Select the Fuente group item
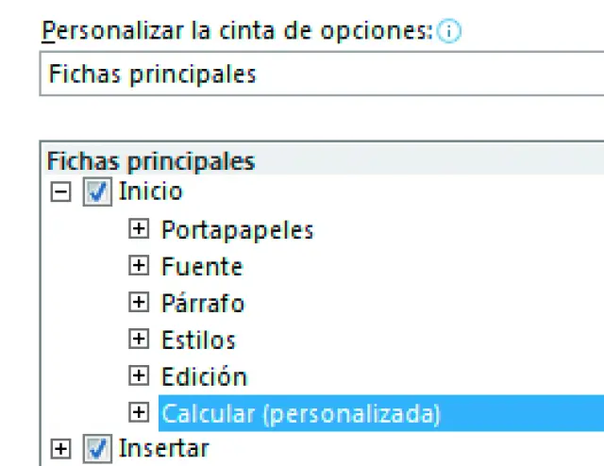 point(202,266)
